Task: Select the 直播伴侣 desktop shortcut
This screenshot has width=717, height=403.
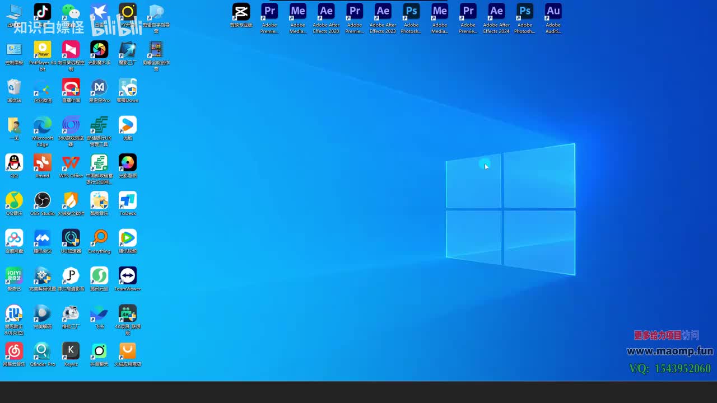Action: click(71, 87)
